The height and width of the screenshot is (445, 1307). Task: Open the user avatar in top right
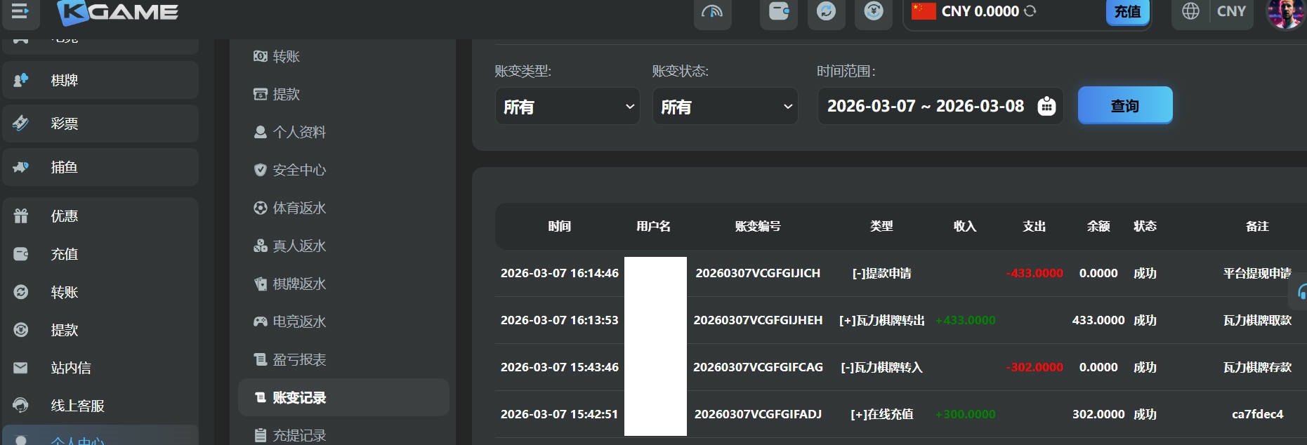point(1284,13)
